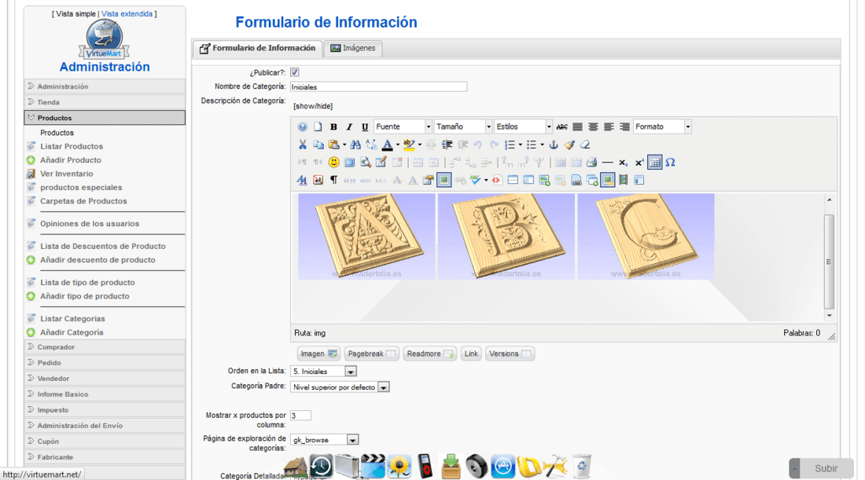
Task: Click the Mostrar x productos por columna field
Action: [x=300, y=416]
